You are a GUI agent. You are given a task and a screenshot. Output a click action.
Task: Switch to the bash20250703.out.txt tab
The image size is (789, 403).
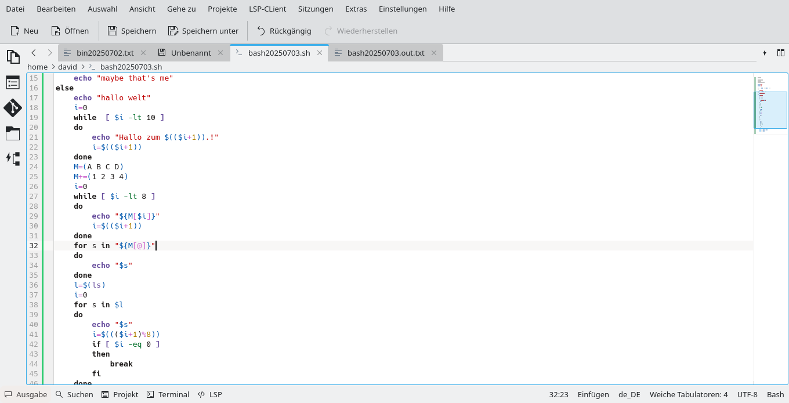pos(385,53)
